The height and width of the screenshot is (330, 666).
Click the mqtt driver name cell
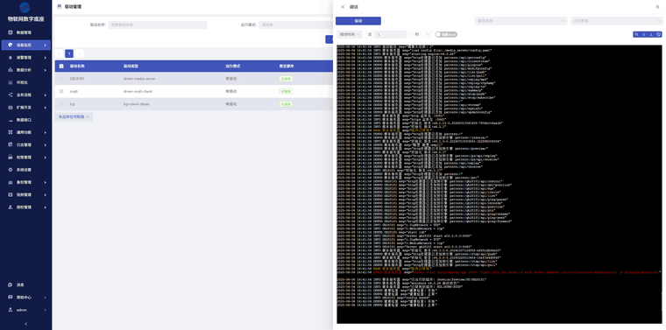click(74, 91)
